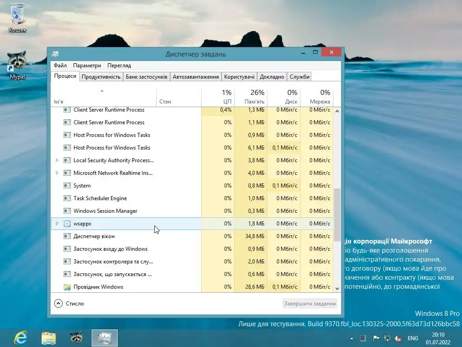Image resolution: width=462 pixels, height=347 pixels.
Task: Switch to Банк застосунків tab
Action: [x=147, y=77]
